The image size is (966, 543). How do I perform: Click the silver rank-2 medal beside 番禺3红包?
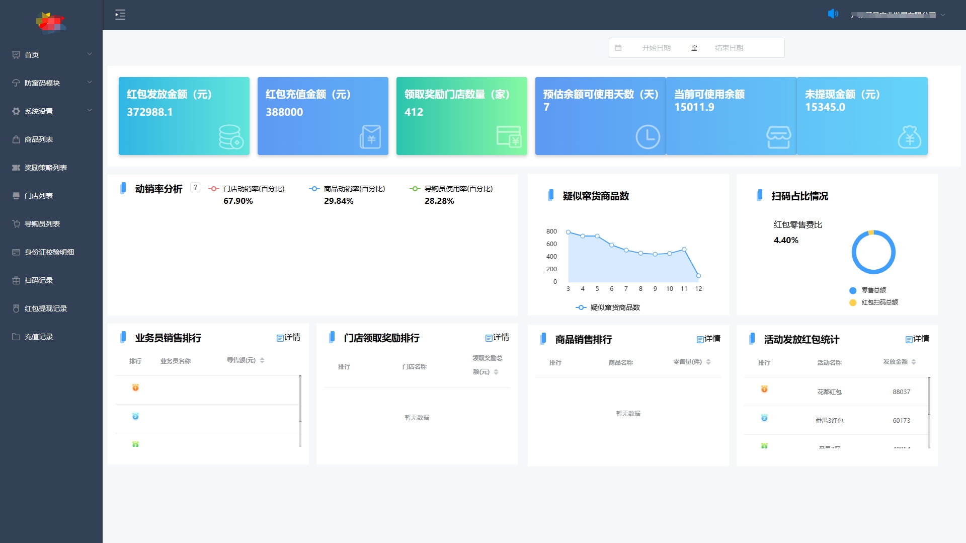coord(764,418)
